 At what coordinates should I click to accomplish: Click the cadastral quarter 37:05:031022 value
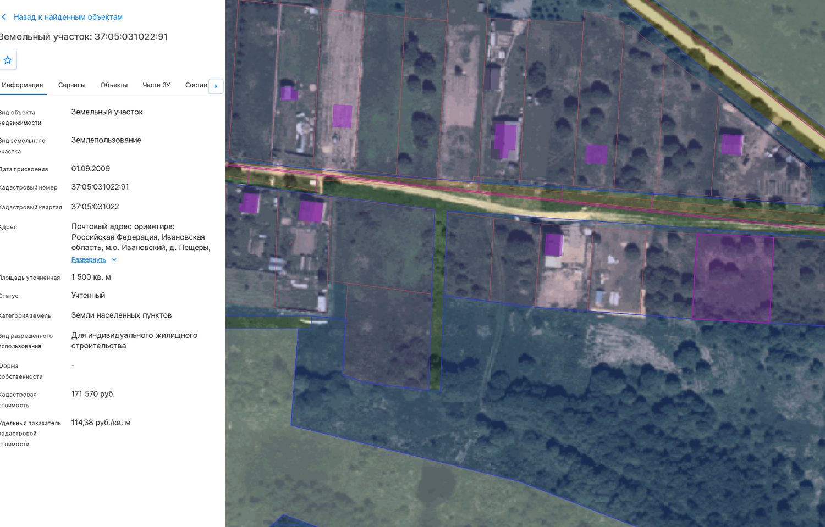tap(95, 207)
